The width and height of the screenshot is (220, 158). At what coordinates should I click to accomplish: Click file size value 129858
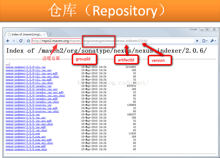[132, 105]
